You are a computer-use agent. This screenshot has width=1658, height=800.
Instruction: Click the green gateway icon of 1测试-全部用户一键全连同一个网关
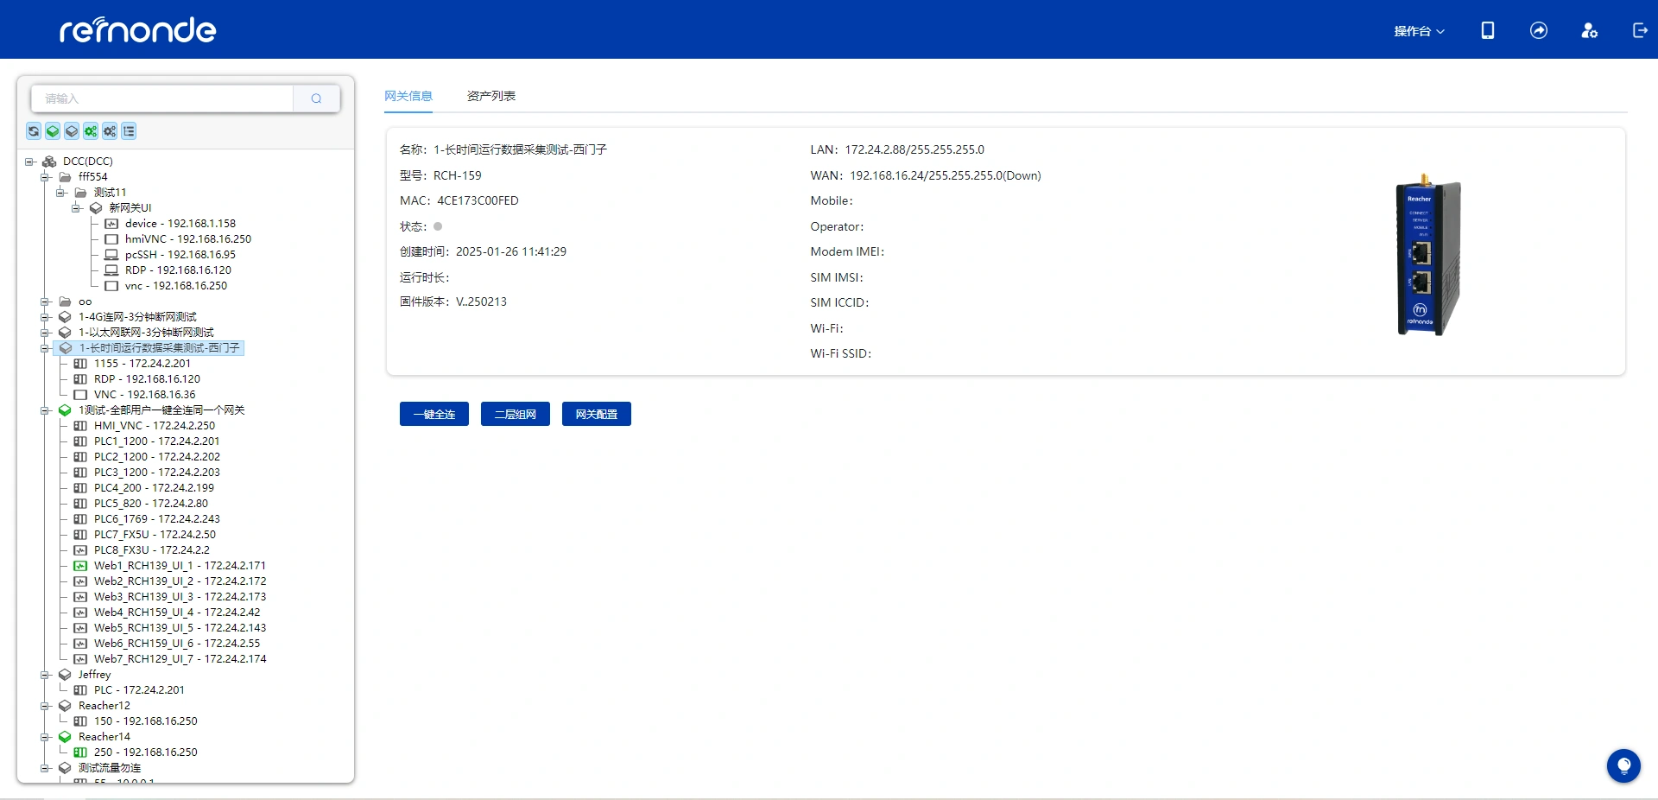coord(65,410)
